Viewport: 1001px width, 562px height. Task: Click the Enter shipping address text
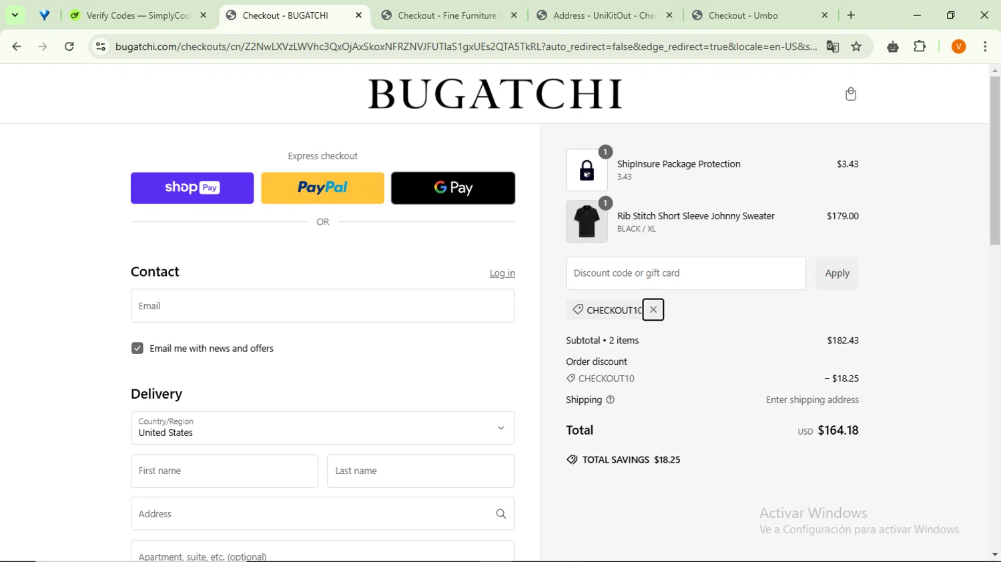point(812,400)
